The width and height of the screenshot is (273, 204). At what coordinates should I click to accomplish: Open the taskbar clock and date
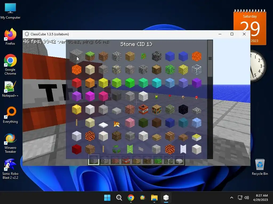[261, 198]
